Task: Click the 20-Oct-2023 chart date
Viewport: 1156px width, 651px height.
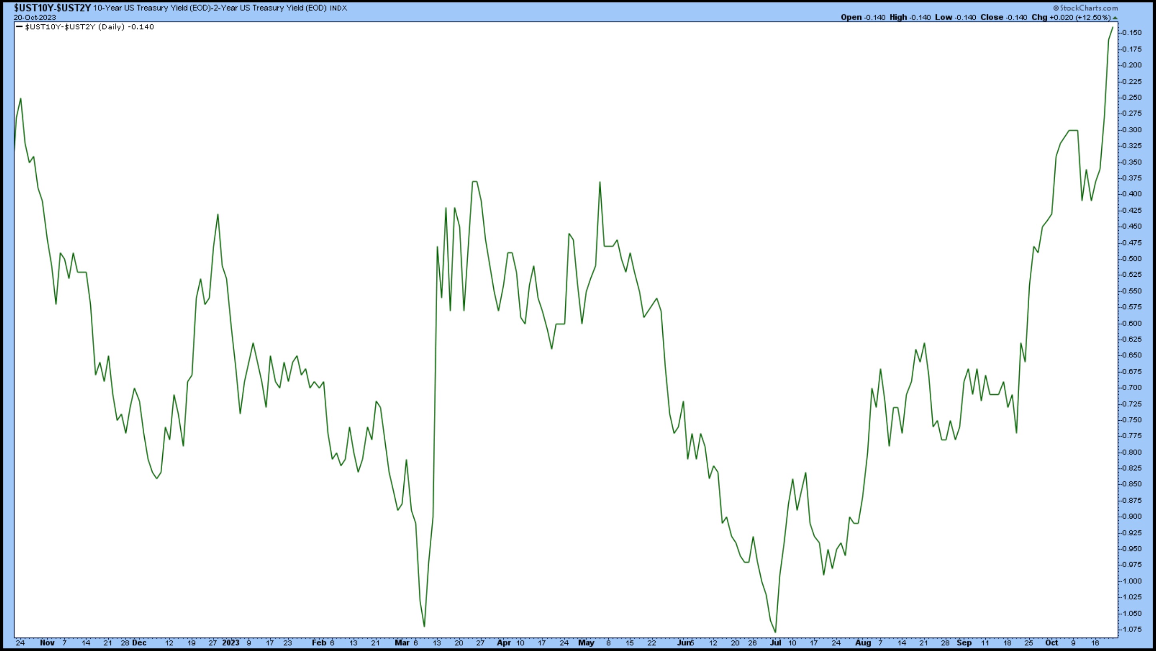Action: (34, 17)
